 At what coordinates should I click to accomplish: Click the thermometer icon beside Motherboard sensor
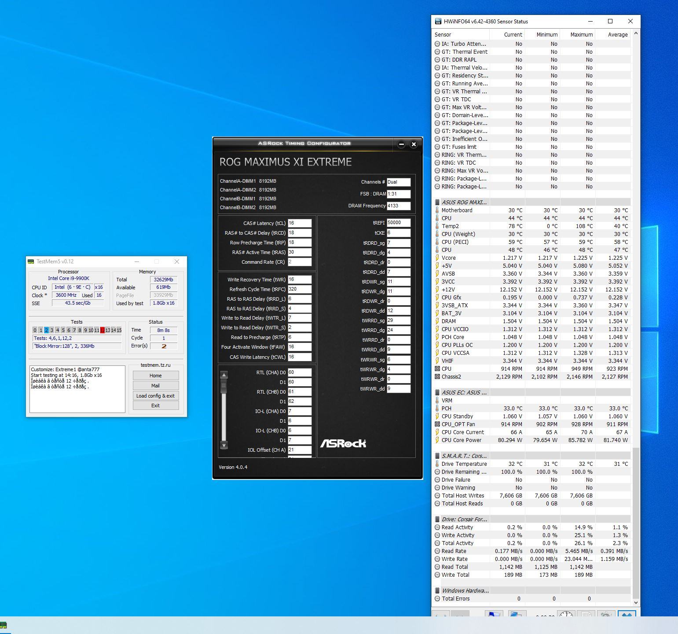tap(437, 210)
